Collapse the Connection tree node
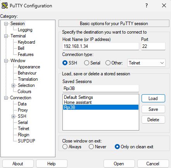Image resolution: width=171 pixels, height=168 pixels. coord(6,98)
